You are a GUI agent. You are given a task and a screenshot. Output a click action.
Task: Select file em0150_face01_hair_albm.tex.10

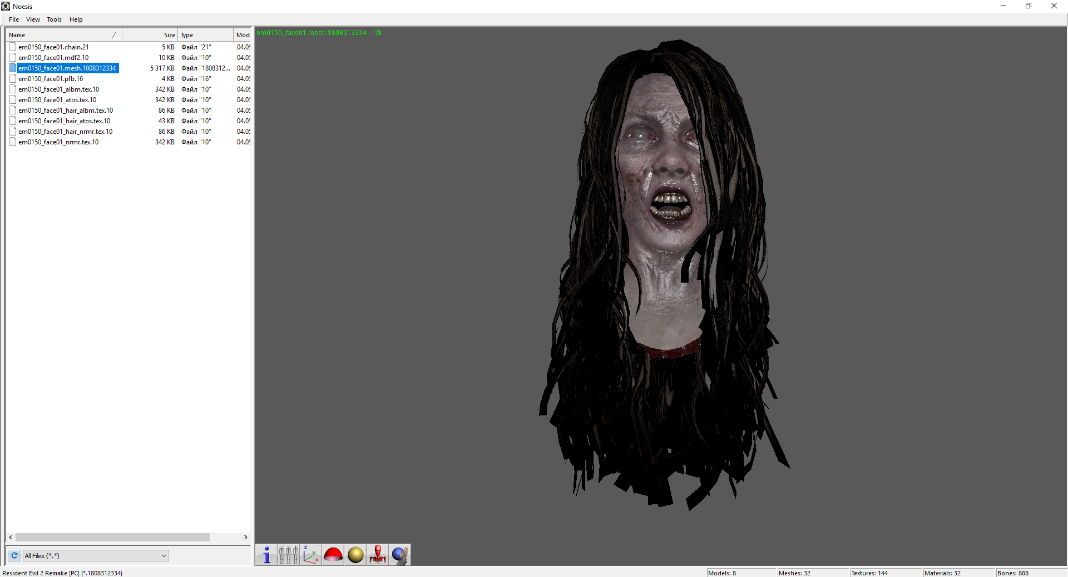[66, 111]
